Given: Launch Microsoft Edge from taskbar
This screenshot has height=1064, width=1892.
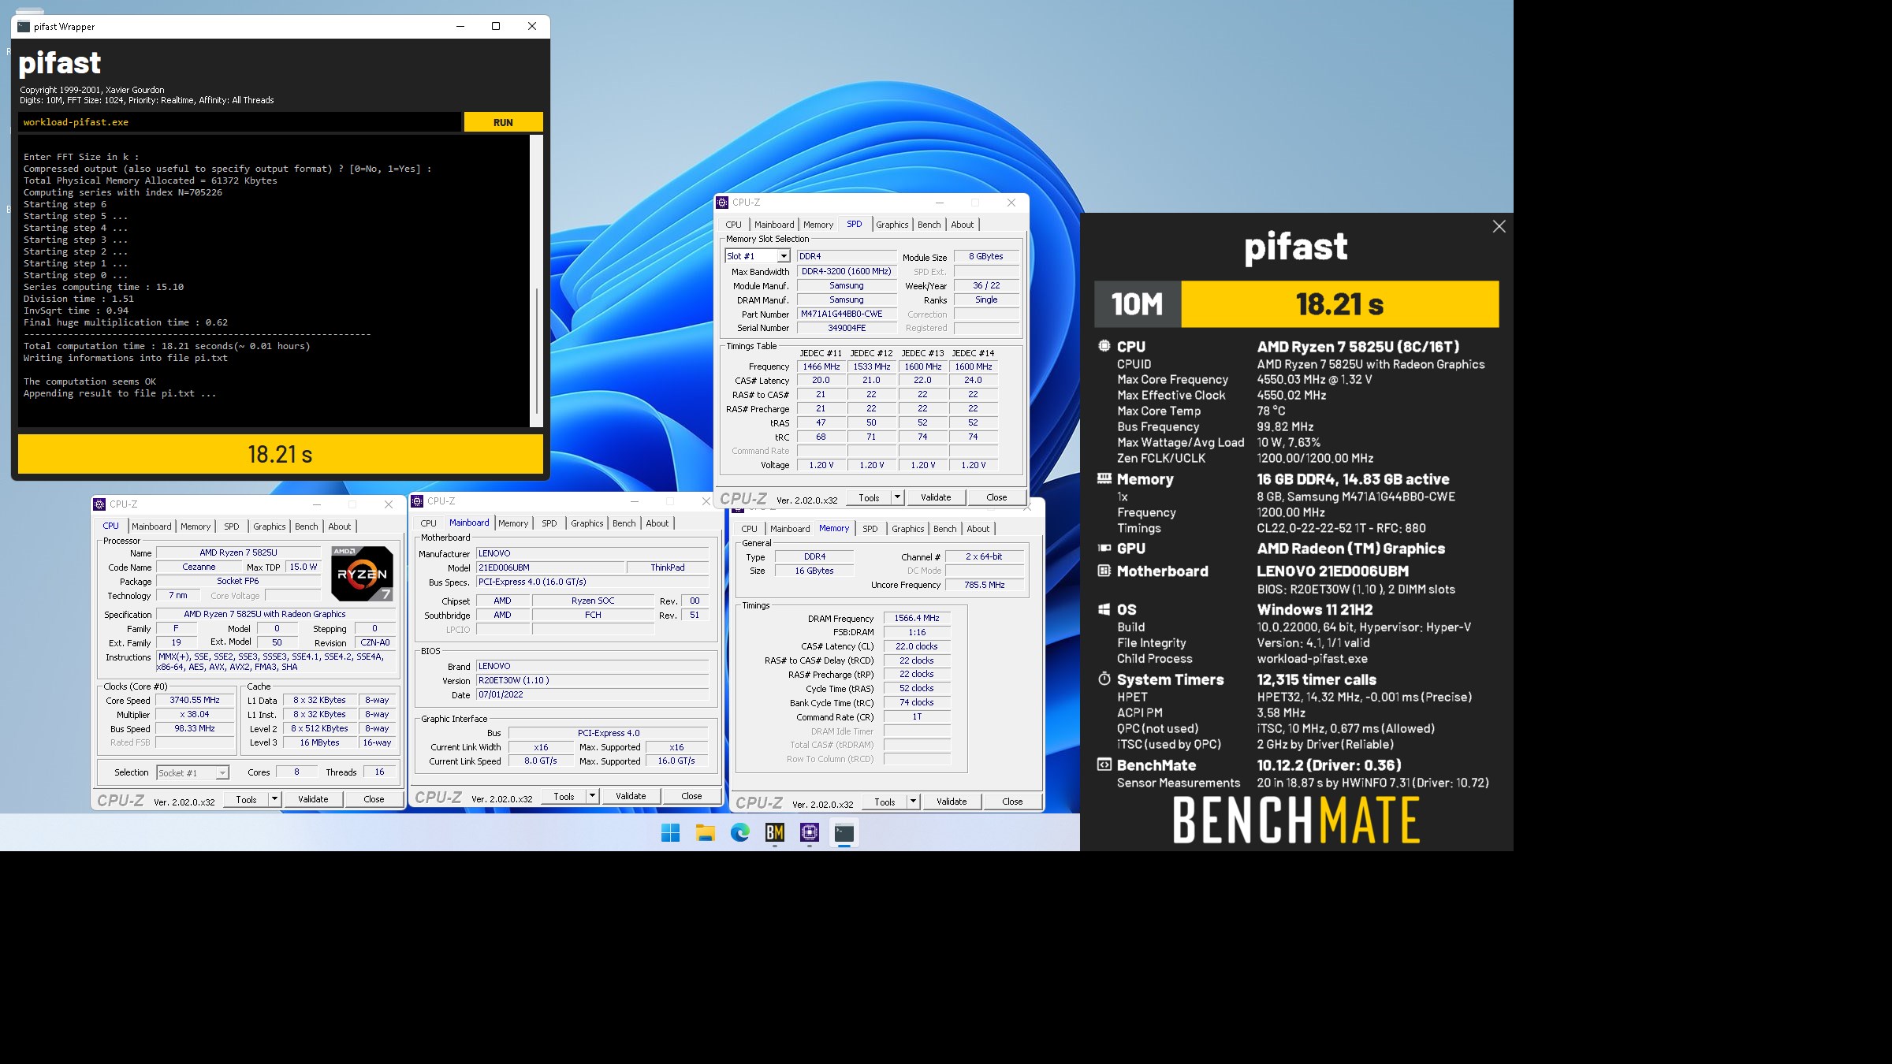Looking at the screenshot, I should pyautogui.click(x=739, y=832).
